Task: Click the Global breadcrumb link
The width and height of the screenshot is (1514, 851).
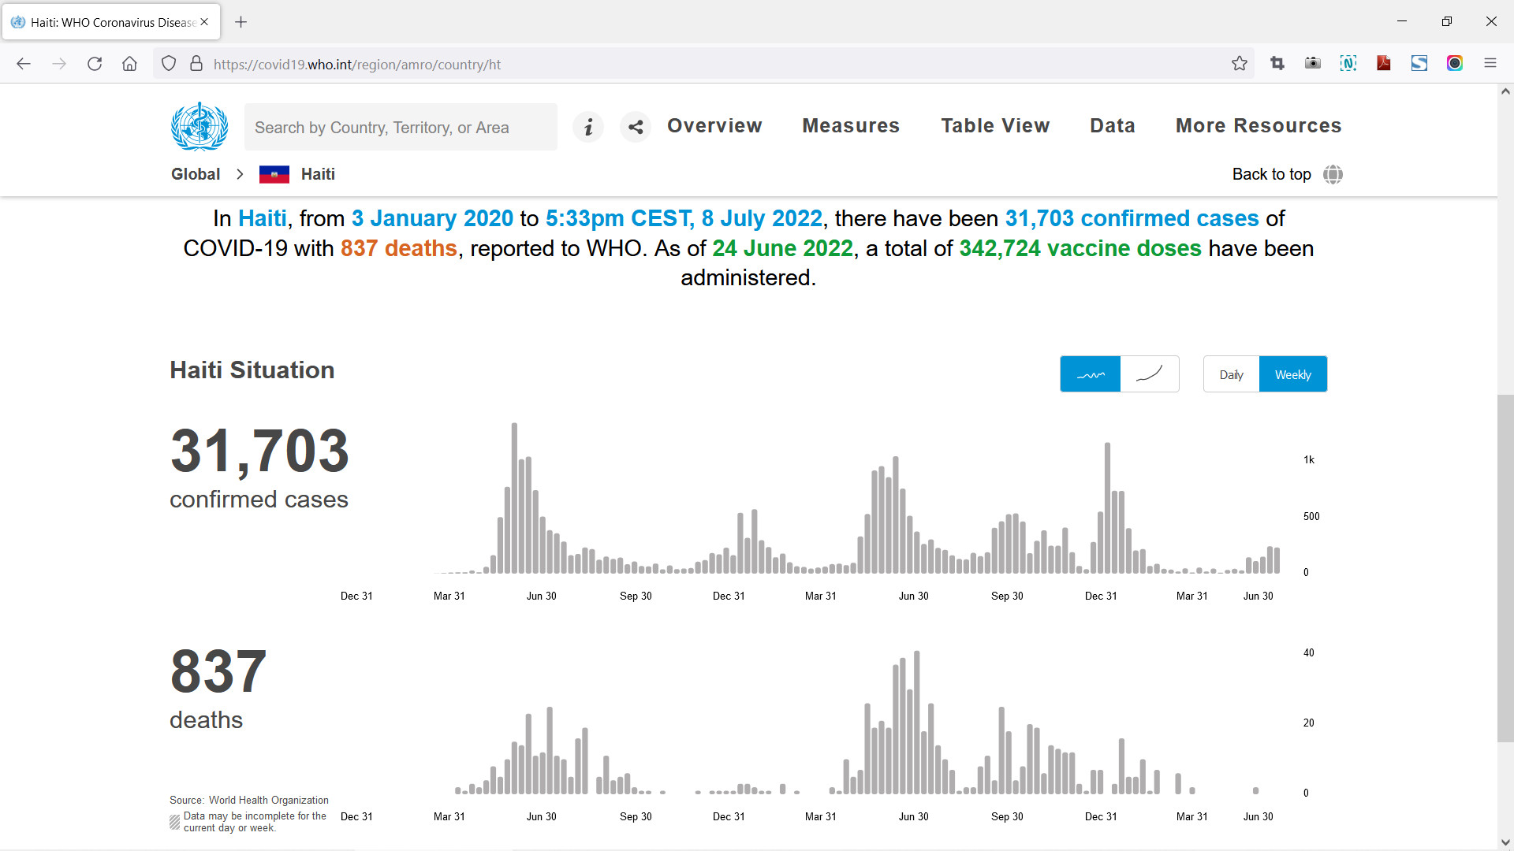Action: click(196, 174)
